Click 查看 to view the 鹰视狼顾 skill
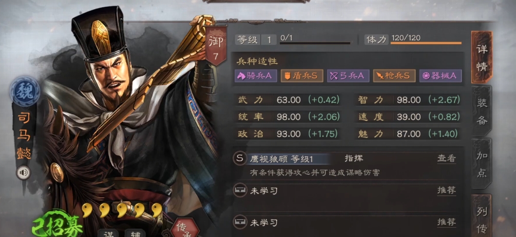 (446, 158)
